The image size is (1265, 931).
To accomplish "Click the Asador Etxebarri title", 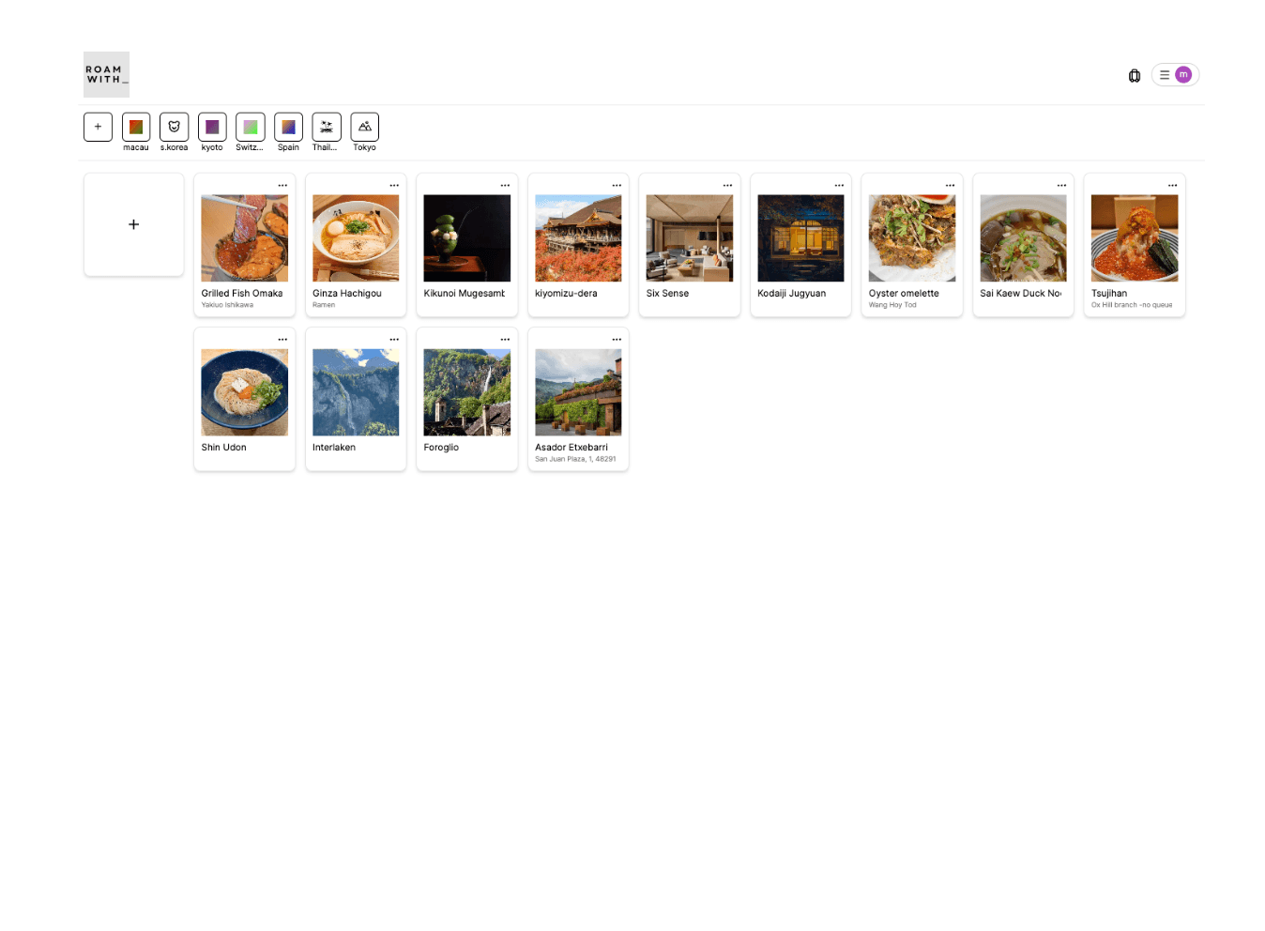I will pos(572,448).
